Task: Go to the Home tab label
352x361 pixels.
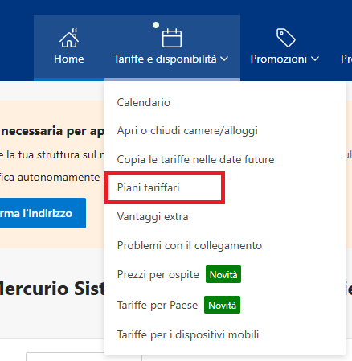Action: point(69,59)
